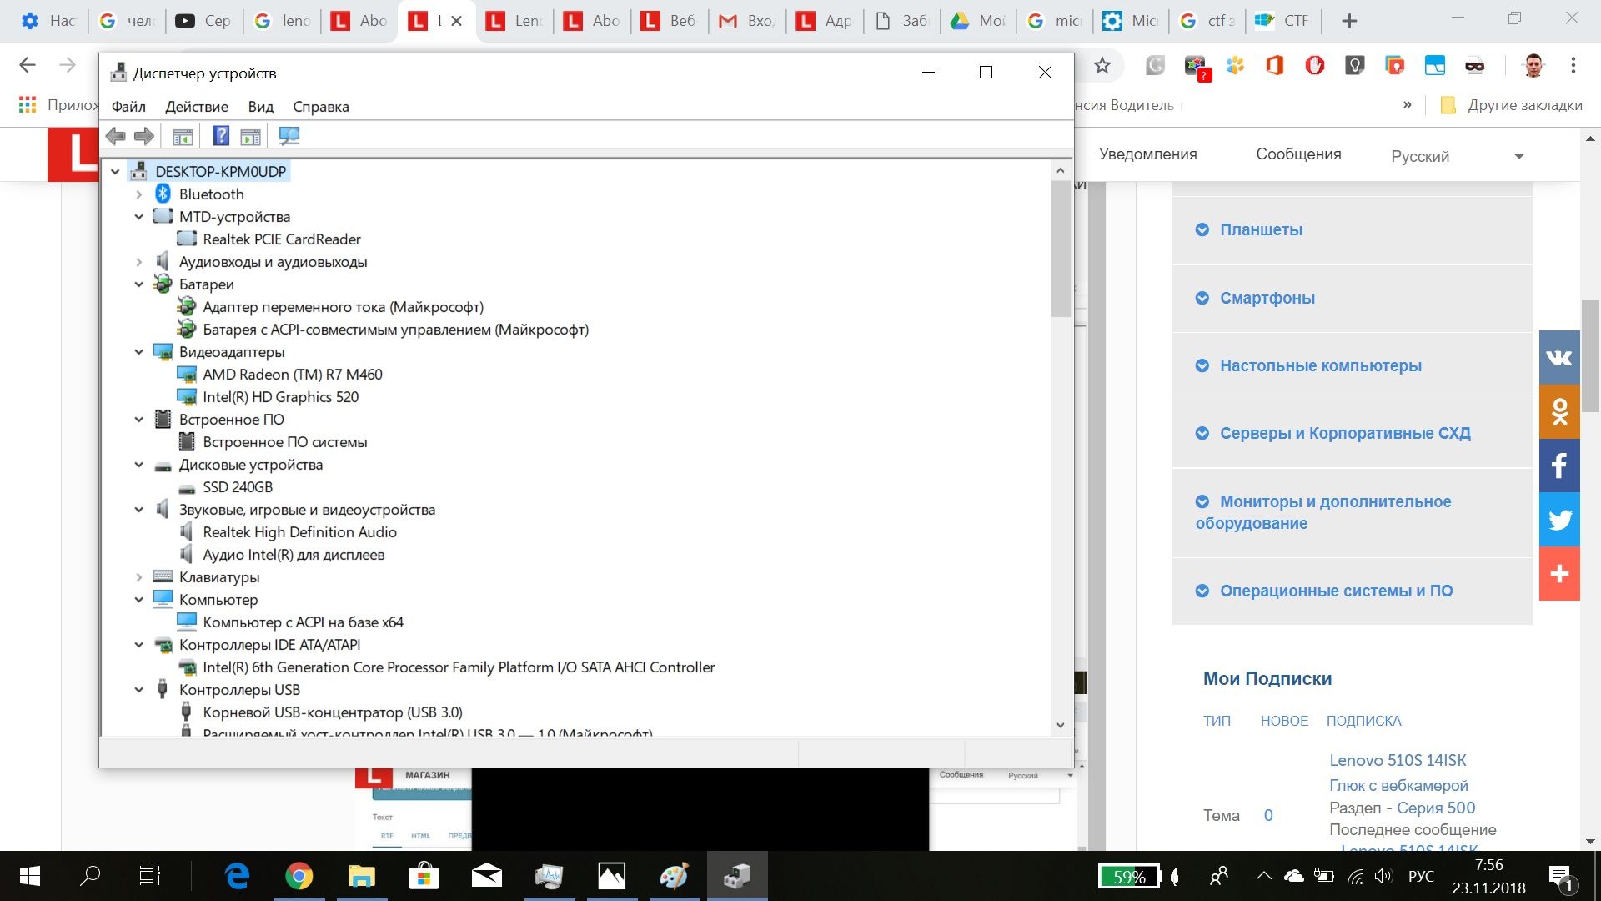Image resolution: width=1601 pixels, height=901 pixels.
Task: Select AMD Radeon (TM) R7 M460 adapter
Action: (x=292, y=375)
